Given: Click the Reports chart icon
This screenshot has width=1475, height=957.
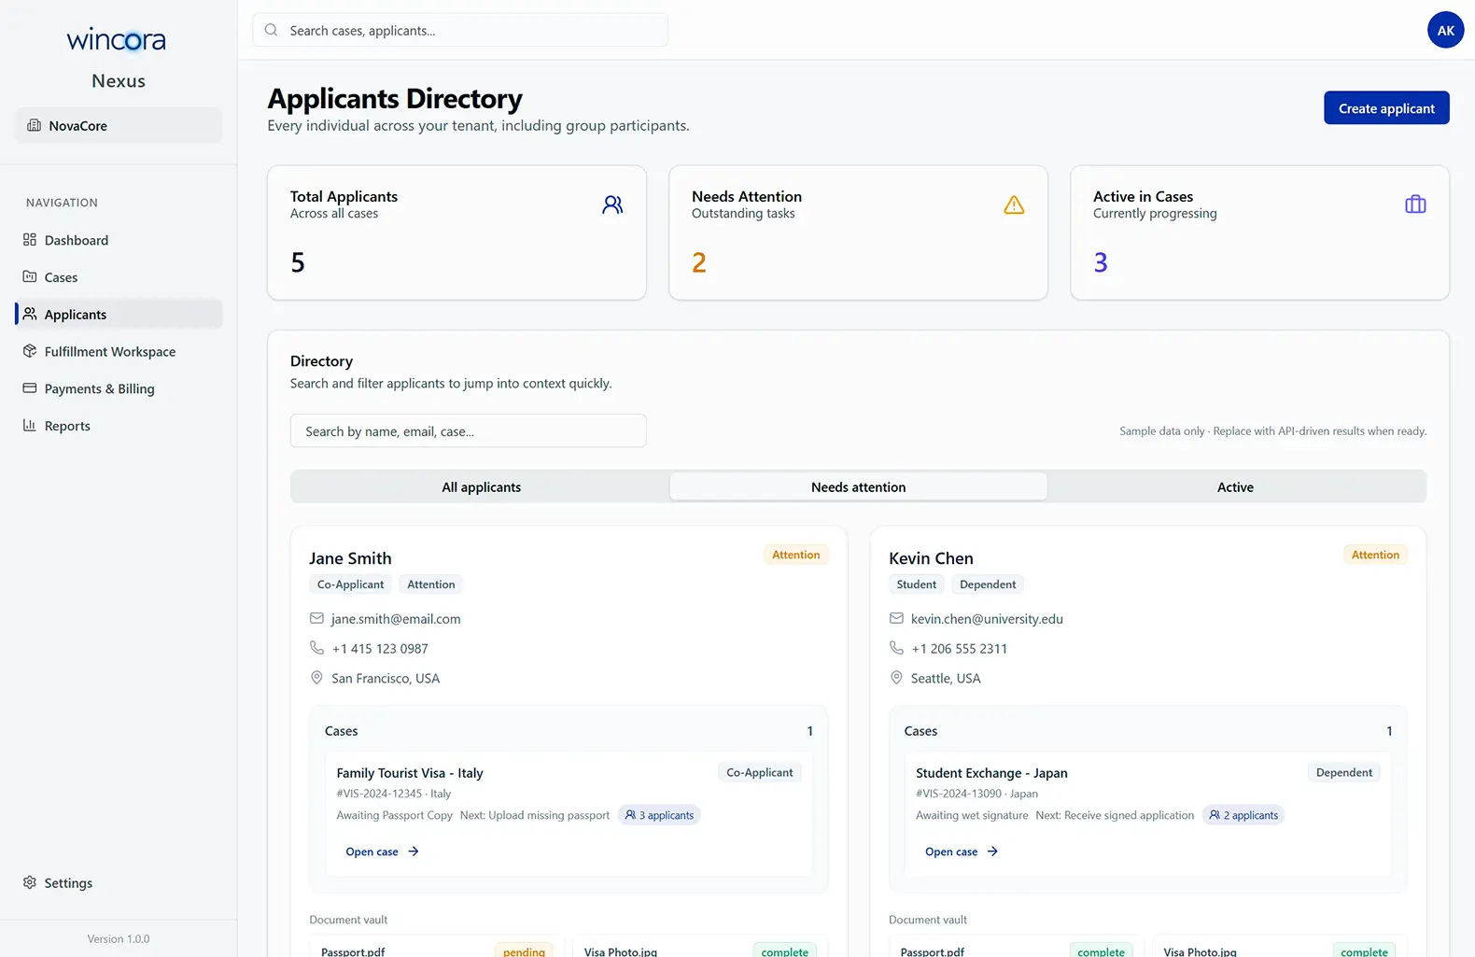Looking at the screenshot, I should click(30, 426).
